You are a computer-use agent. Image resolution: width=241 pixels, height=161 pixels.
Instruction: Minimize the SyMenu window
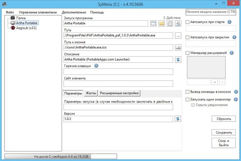click(216, 3)
